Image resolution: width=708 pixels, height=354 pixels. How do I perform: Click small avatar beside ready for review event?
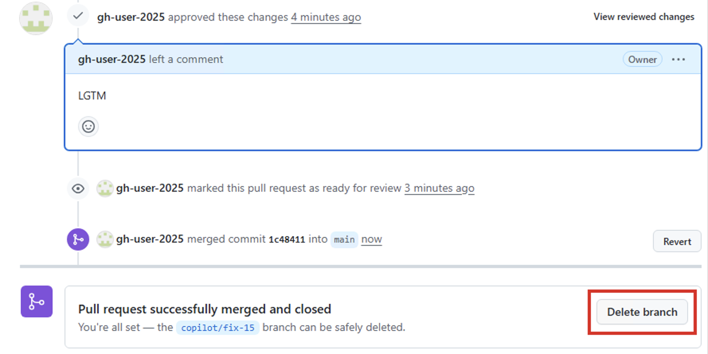click(105, 189)
